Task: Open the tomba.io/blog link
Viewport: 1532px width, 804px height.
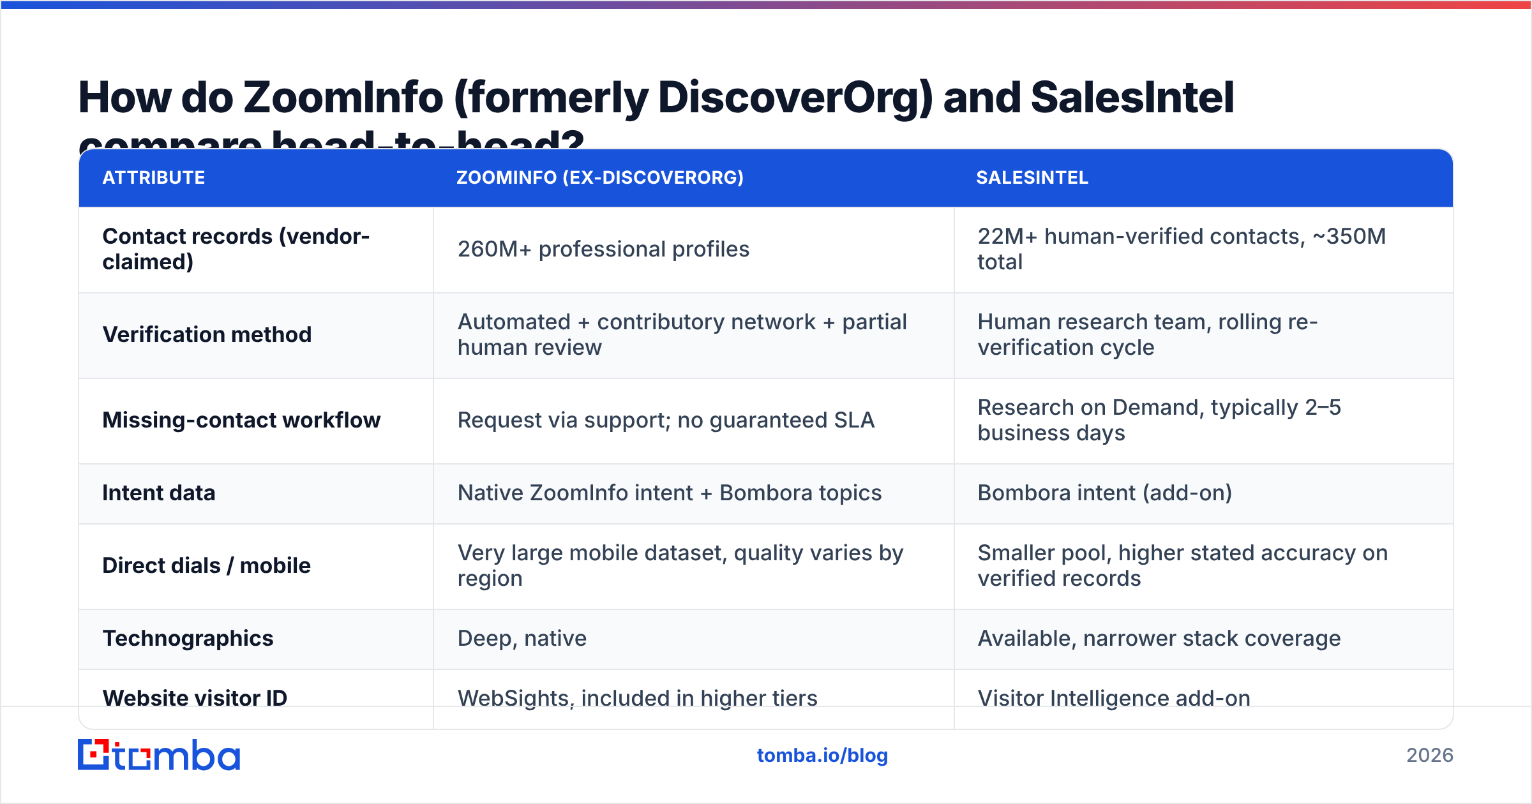Action: point(822,756)
